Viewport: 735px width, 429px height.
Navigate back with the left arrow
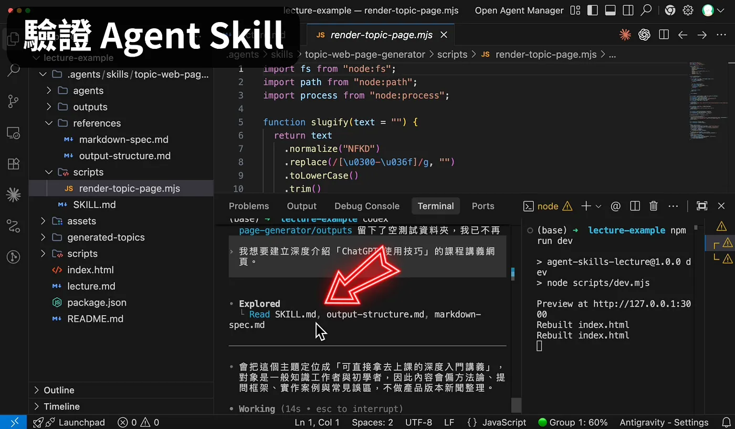point(682,35)
